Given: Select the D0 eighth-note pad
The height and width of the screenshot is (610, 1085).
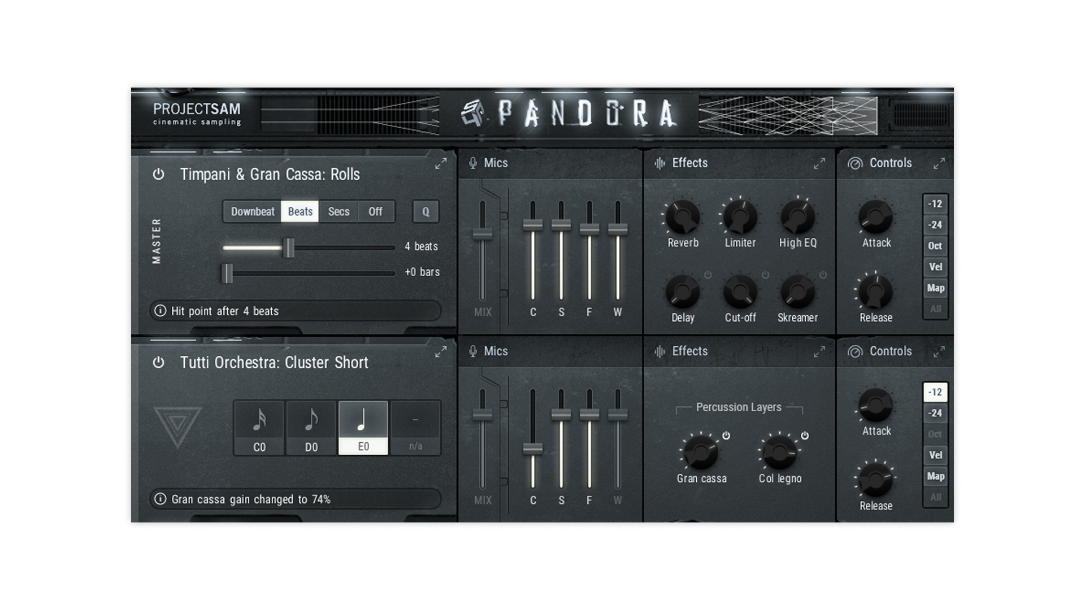Looking at the screenshot, I should point(311,428).
